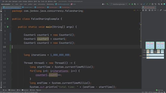This screenshot has height=93, width=166.
Task: Open Search Everywhere magnifier icon
Action: pos(159,4)
